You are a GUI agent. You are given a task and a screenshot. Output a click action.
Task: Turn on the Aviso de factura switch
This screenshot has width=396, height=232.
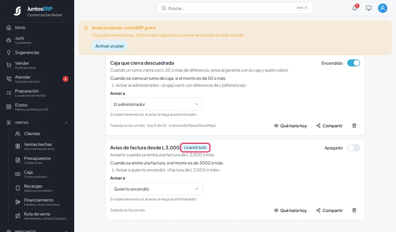coord(354,148)
